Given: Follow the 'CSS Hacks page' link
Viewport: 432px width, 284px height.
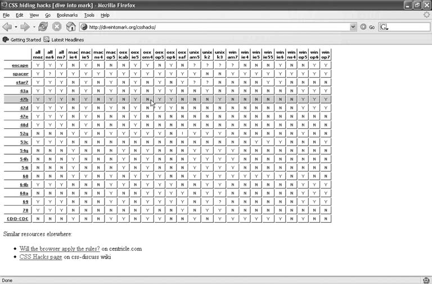Looking at the screenshot, I should 40,257.
